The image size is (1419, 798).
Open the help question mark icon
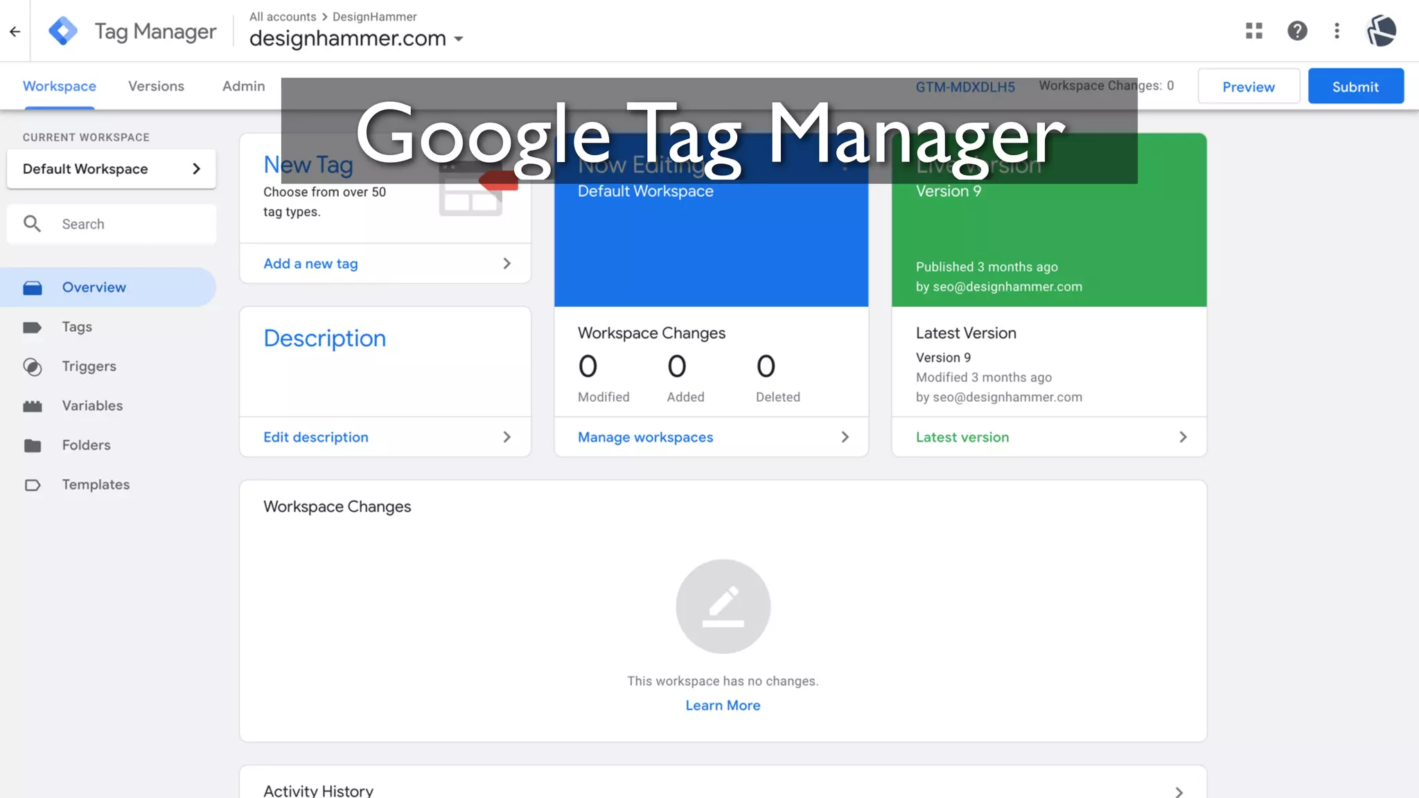coord(1297,30)
